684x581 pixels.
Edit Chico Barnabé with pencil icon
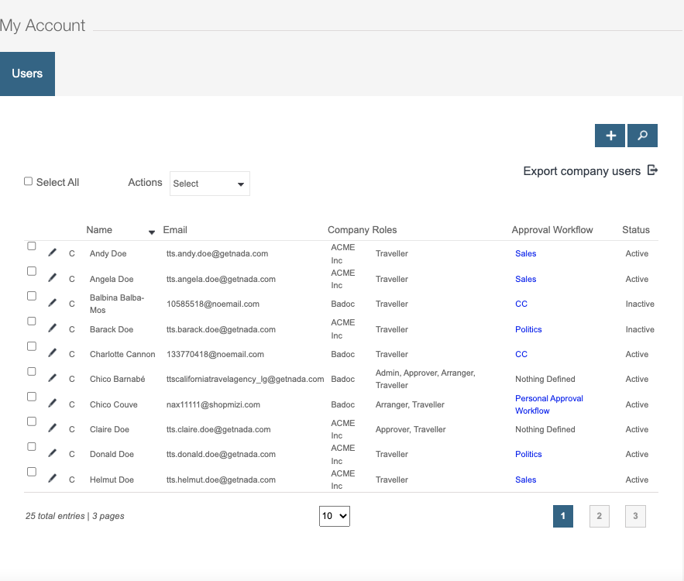tap(52, 378)
